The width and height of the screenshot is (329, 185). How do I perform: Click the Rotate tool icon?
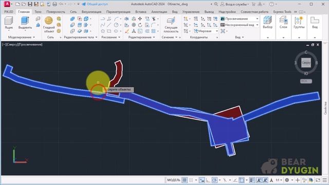click(140, 25)
